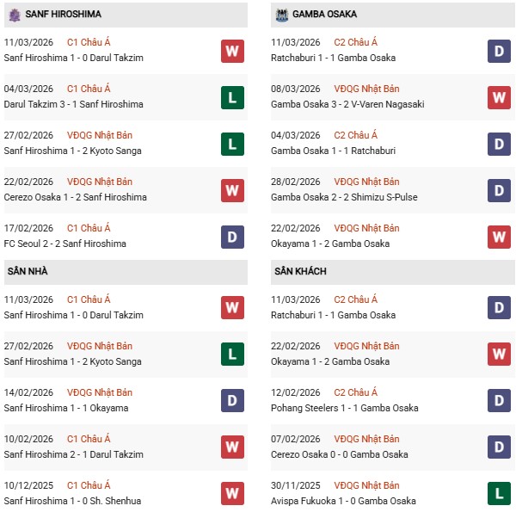Click the W badge for Sanf Hiroshima 1 - 0 Sh. Shenhua
The height and width of the screenshot is (512, 516).
pyautogui.click(x=232, y=494)
